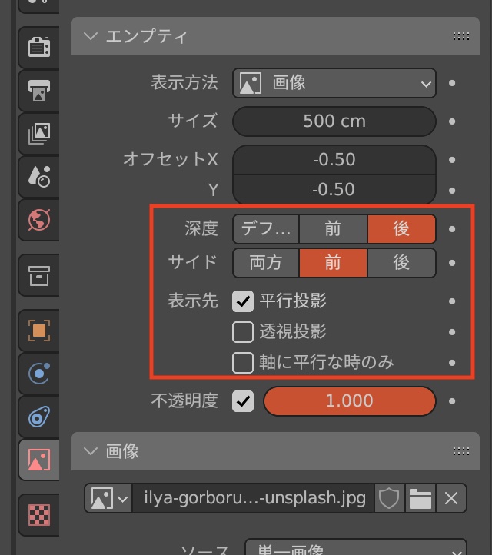This screenshot has width=492, height=555.
Task: Click the 不透明度 slider showing 1.000
Action: pyautogui.click(x=349, y=400)
